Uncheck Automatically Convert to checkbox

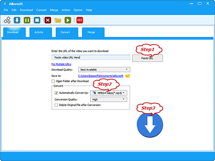[x=56, y=93]
